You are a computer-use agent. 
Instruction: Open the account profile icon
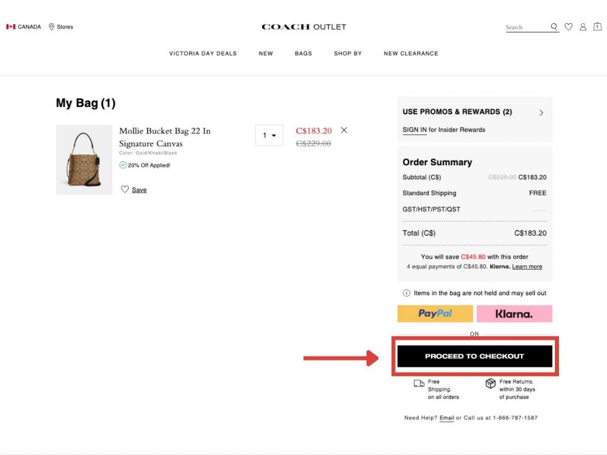click(x=583, y=27)
